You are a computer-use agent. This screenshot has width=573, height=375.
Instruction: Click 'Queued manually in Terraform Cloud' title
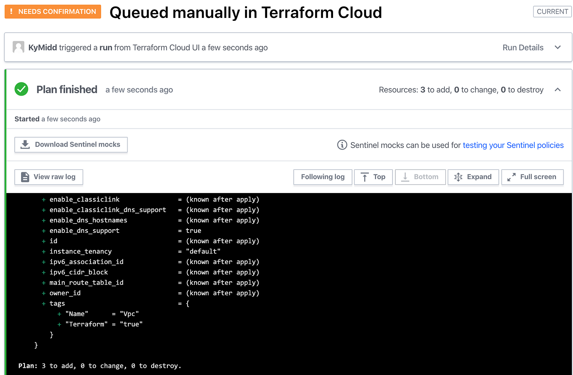246,13
